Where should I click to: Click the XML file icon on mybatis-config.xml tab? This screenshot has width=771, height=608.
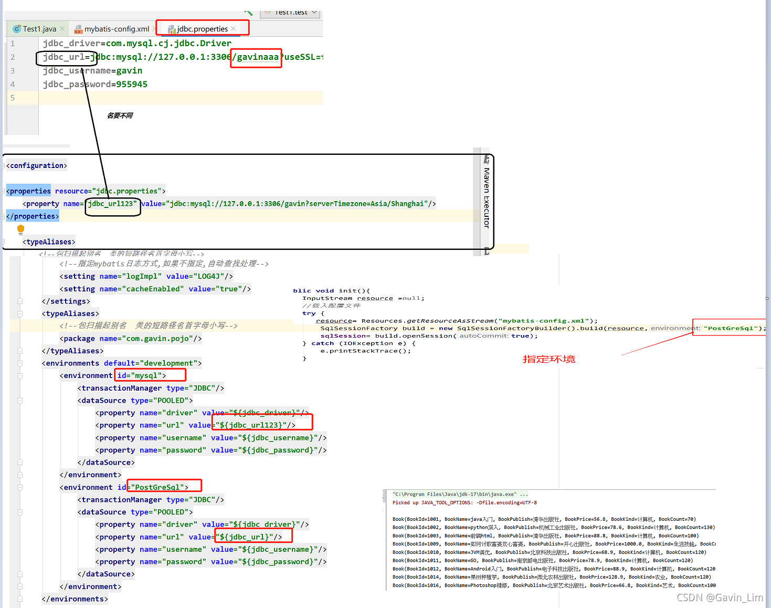pos(78,29)
